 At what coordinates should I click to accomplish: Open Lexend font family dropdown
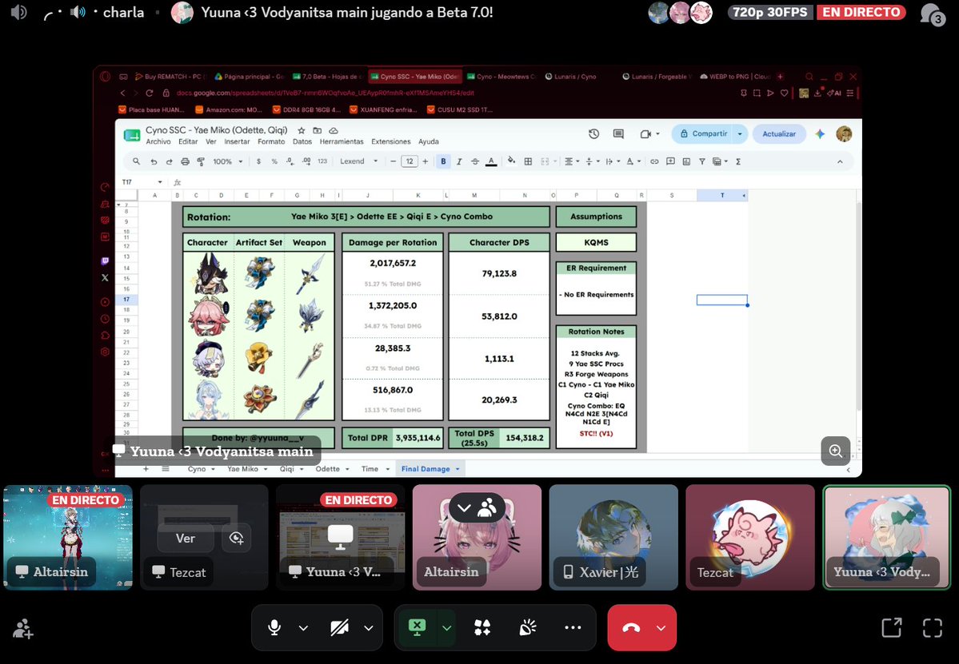point(359,161)
